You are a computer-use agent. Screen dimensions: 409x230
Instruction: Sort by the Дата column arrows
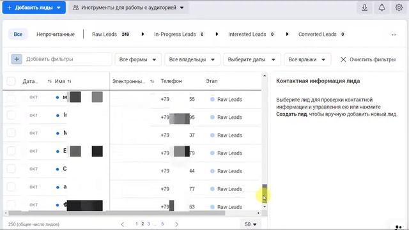tap(50, 81)
